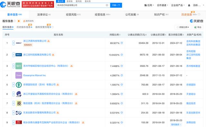
Task: Expand row 5 农银国际投资 shareholder details
Action: (x=14, y=85)
